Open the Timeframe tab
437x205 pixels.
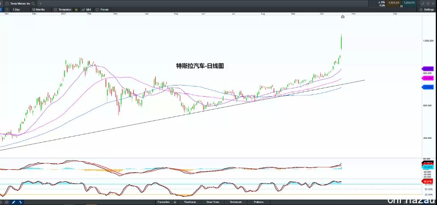(190, 202)
